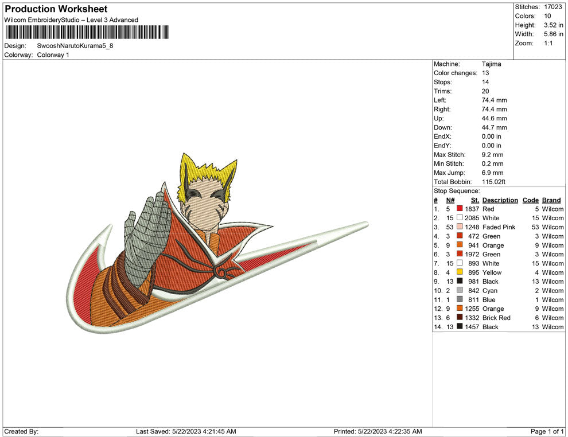Click the Zoom value 1:1
The image size is (568, 437).
pyautogui.click(x=548, y=43)
